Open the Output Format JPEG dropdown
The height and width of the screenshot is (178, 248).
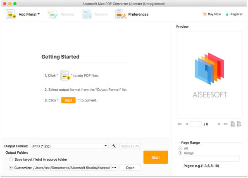[x=69, y=146]
